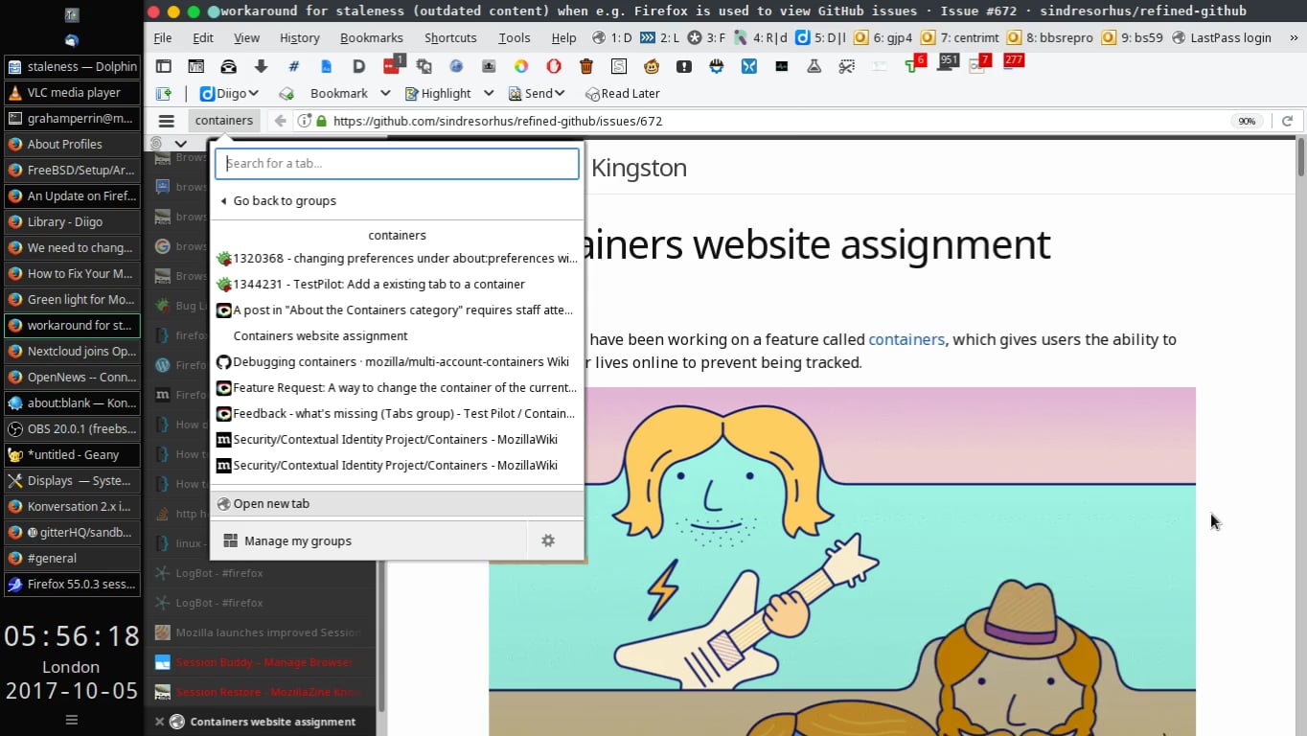Open the lab flask icon

click(814, 66)
